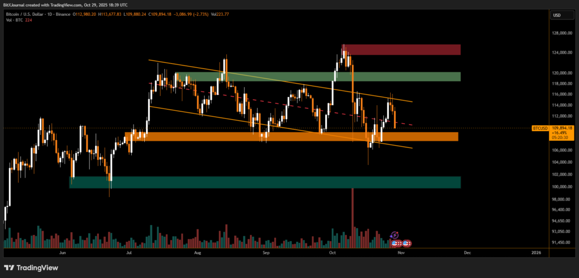The image size is (579, 278).
Task: Click the Dec label on time axis
Action: (467, 254)
